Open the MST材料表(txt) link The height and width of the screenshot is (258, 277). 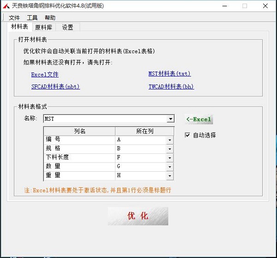point(169,74)
